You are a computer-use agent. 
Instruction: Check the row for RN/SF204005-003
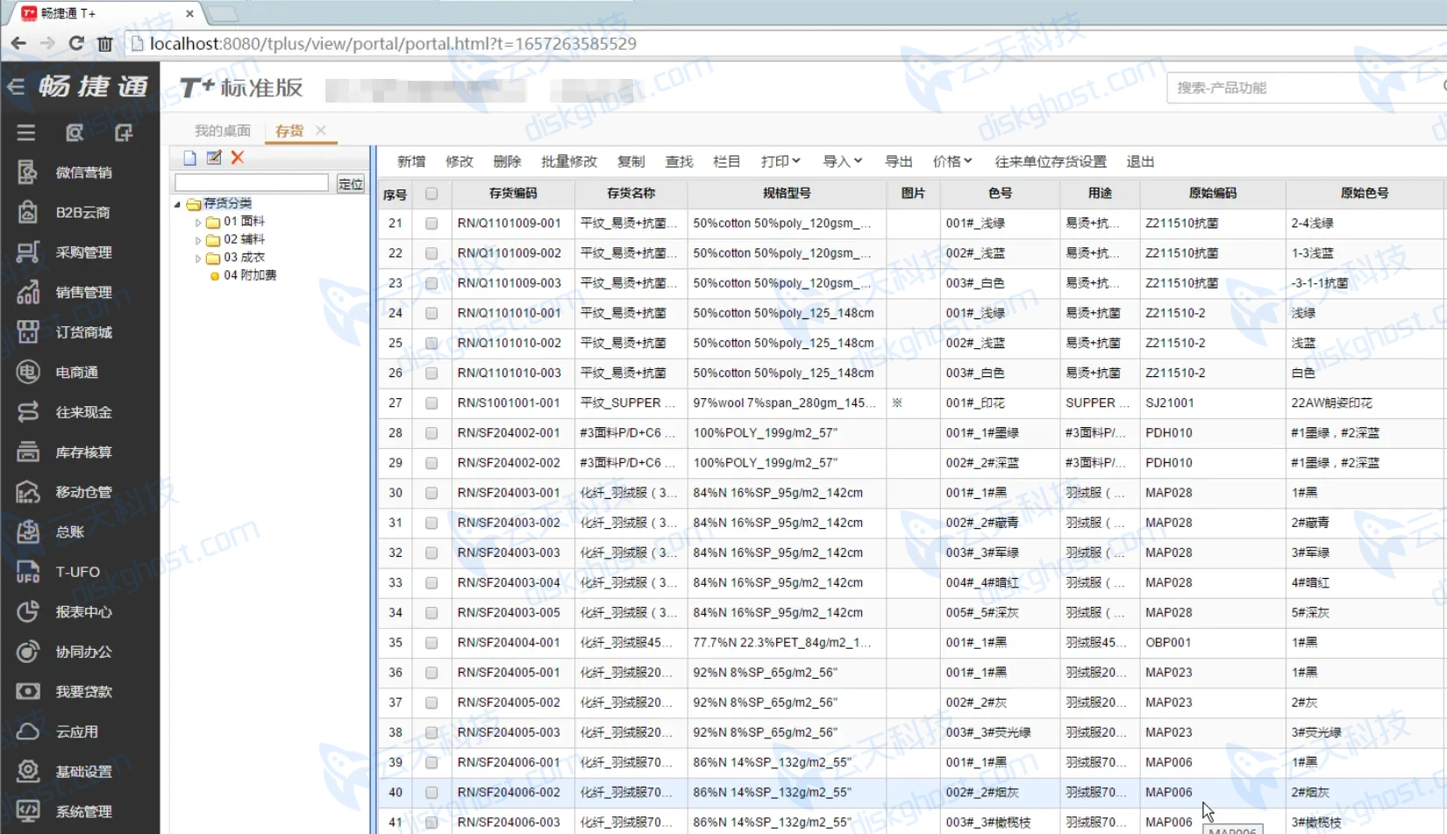431,732
